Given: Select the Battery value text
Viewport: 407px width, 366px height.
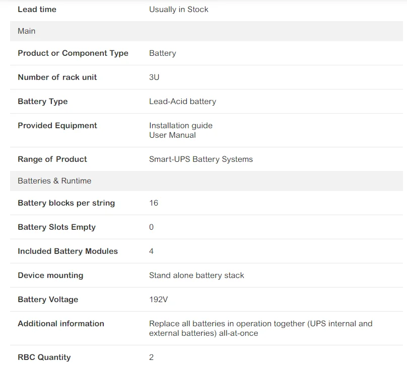Looking at the screenshot, I should click(163, 53).
